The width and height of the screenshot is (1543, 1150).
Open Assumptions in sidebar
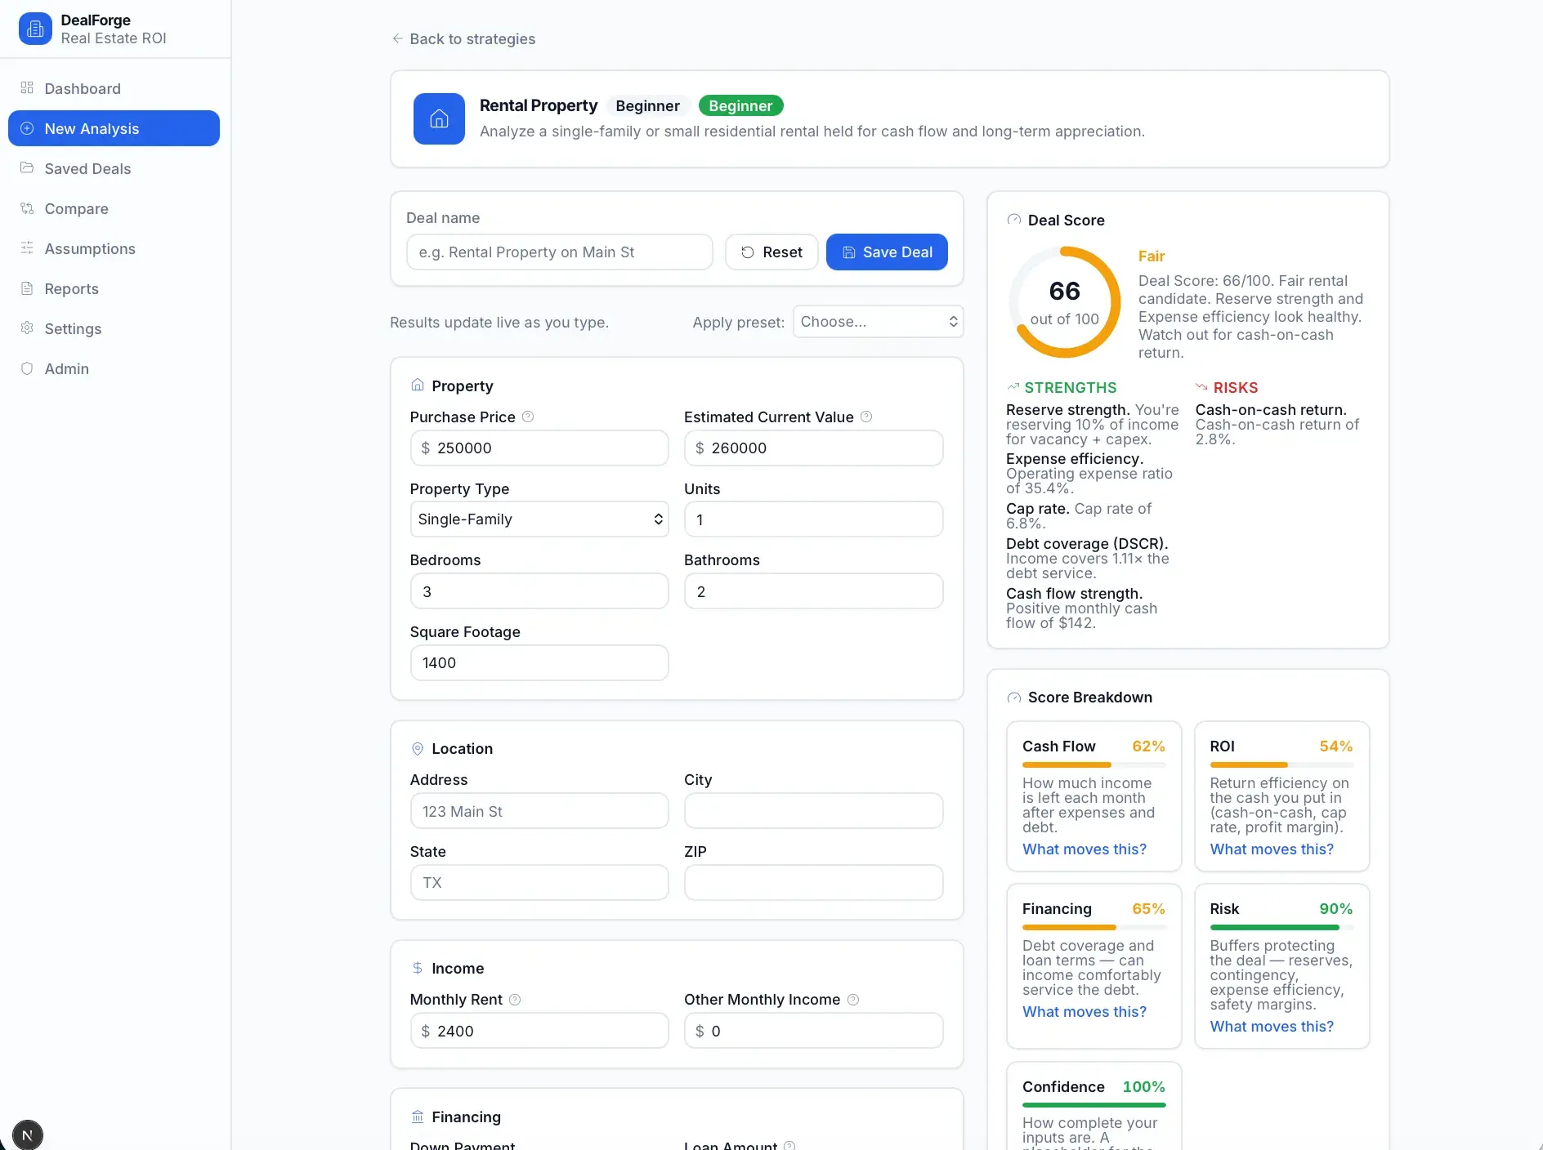pyautogui.click(x=114, y=248)
